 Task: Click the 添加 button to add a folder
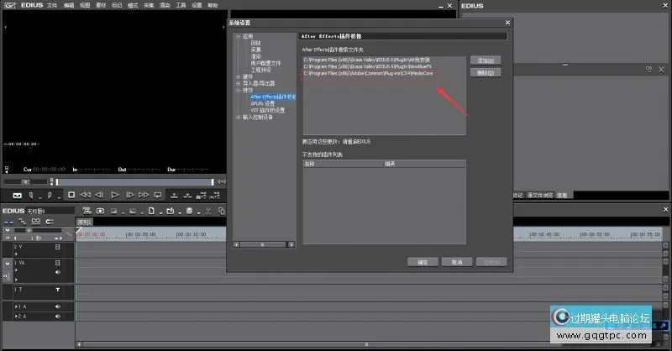(x=486, y=60)
